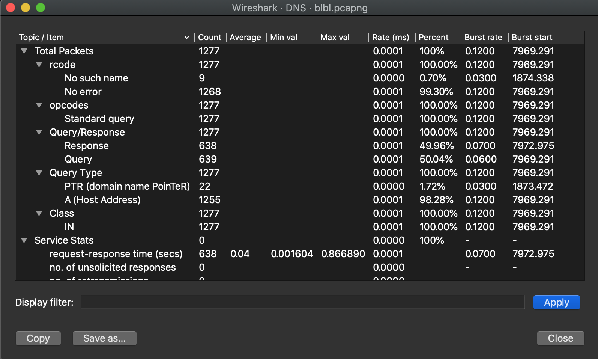Open the Save as dialog
The width and height of the screenshot is (598, 359).
[x=104, y=338]
